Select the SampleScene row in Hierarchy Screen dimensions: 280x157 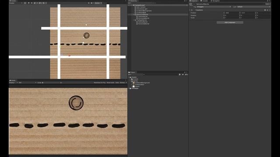(x=158, y=5)
